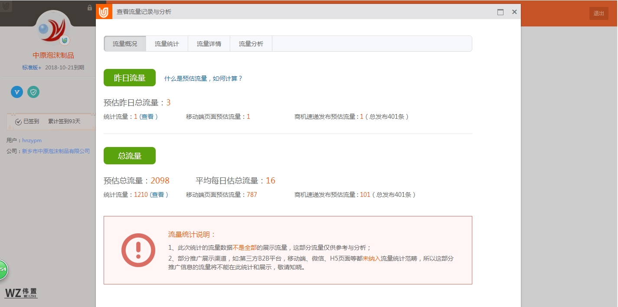This screenshot has width=618, height=307.
Task: Click the lock icon above the profile avatar
Action: click(x=90, y=8)
